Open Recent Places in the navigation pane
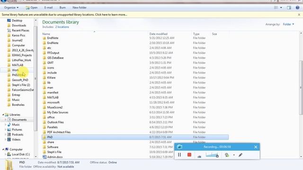 tap(20, 30)
